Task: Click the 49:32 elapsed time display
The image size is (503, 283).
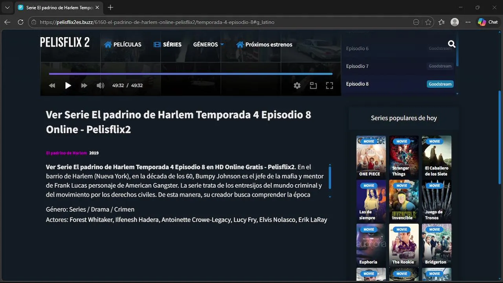Action: coord(118,85)
